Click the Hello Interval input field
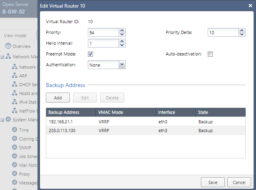This screenshot has height=190, width=256. click(x=103, y=43)
